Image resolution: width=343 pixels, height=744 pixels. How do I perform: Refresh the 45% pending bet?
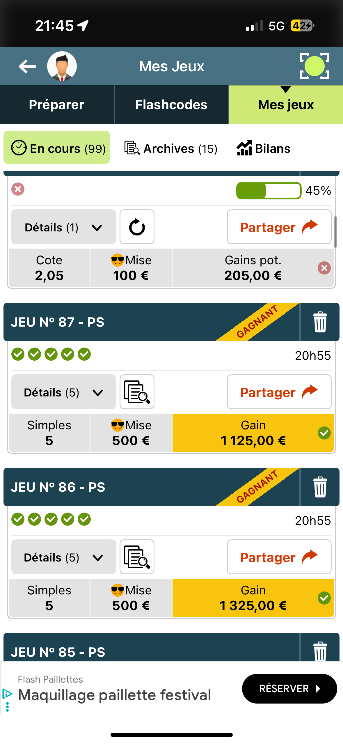137,227
